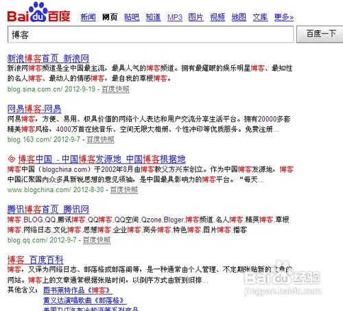The image size is (343, 311).
Task: Open 百度快照 for www.blogchina.com
Action: click(x=124, y=189)
